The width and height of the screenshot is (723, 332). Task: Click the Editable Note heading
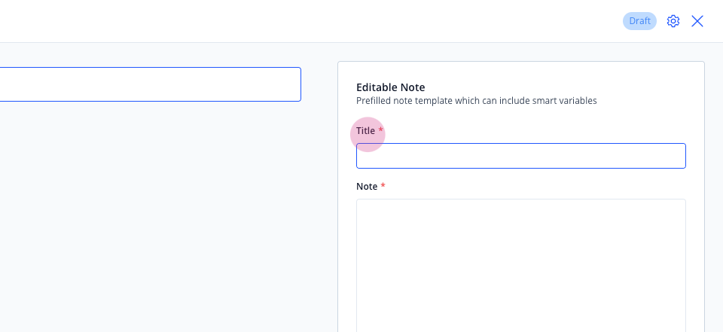(x=391, y=87)
